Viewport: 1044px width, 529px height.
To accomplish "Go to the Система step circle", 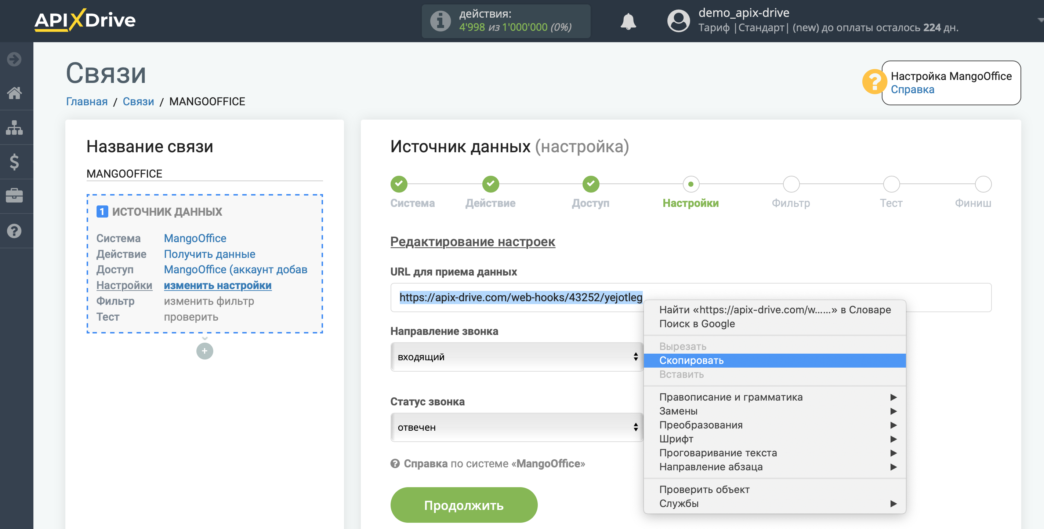I will pyautogui.click(x=399, y=184).
